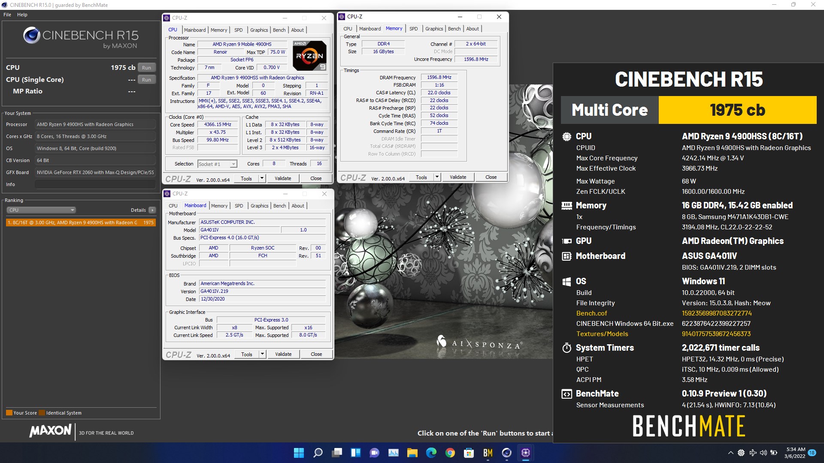
Task: Click Tools in Mainboard CPU-Z window
Action: point(247,354)
